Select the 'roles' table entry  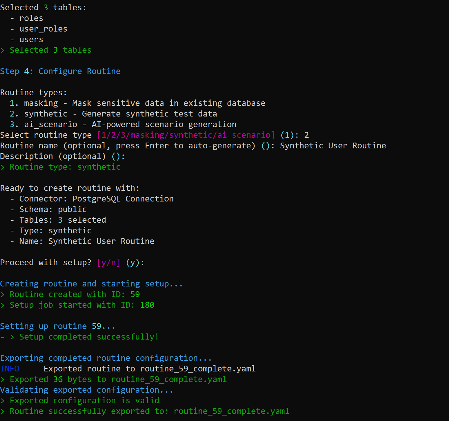tap(31, 18)
